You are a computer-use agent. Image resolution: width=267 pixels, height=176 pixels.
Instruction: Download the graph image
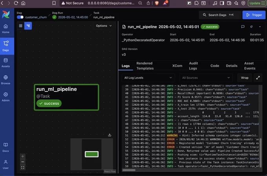(x=110, y=135)
